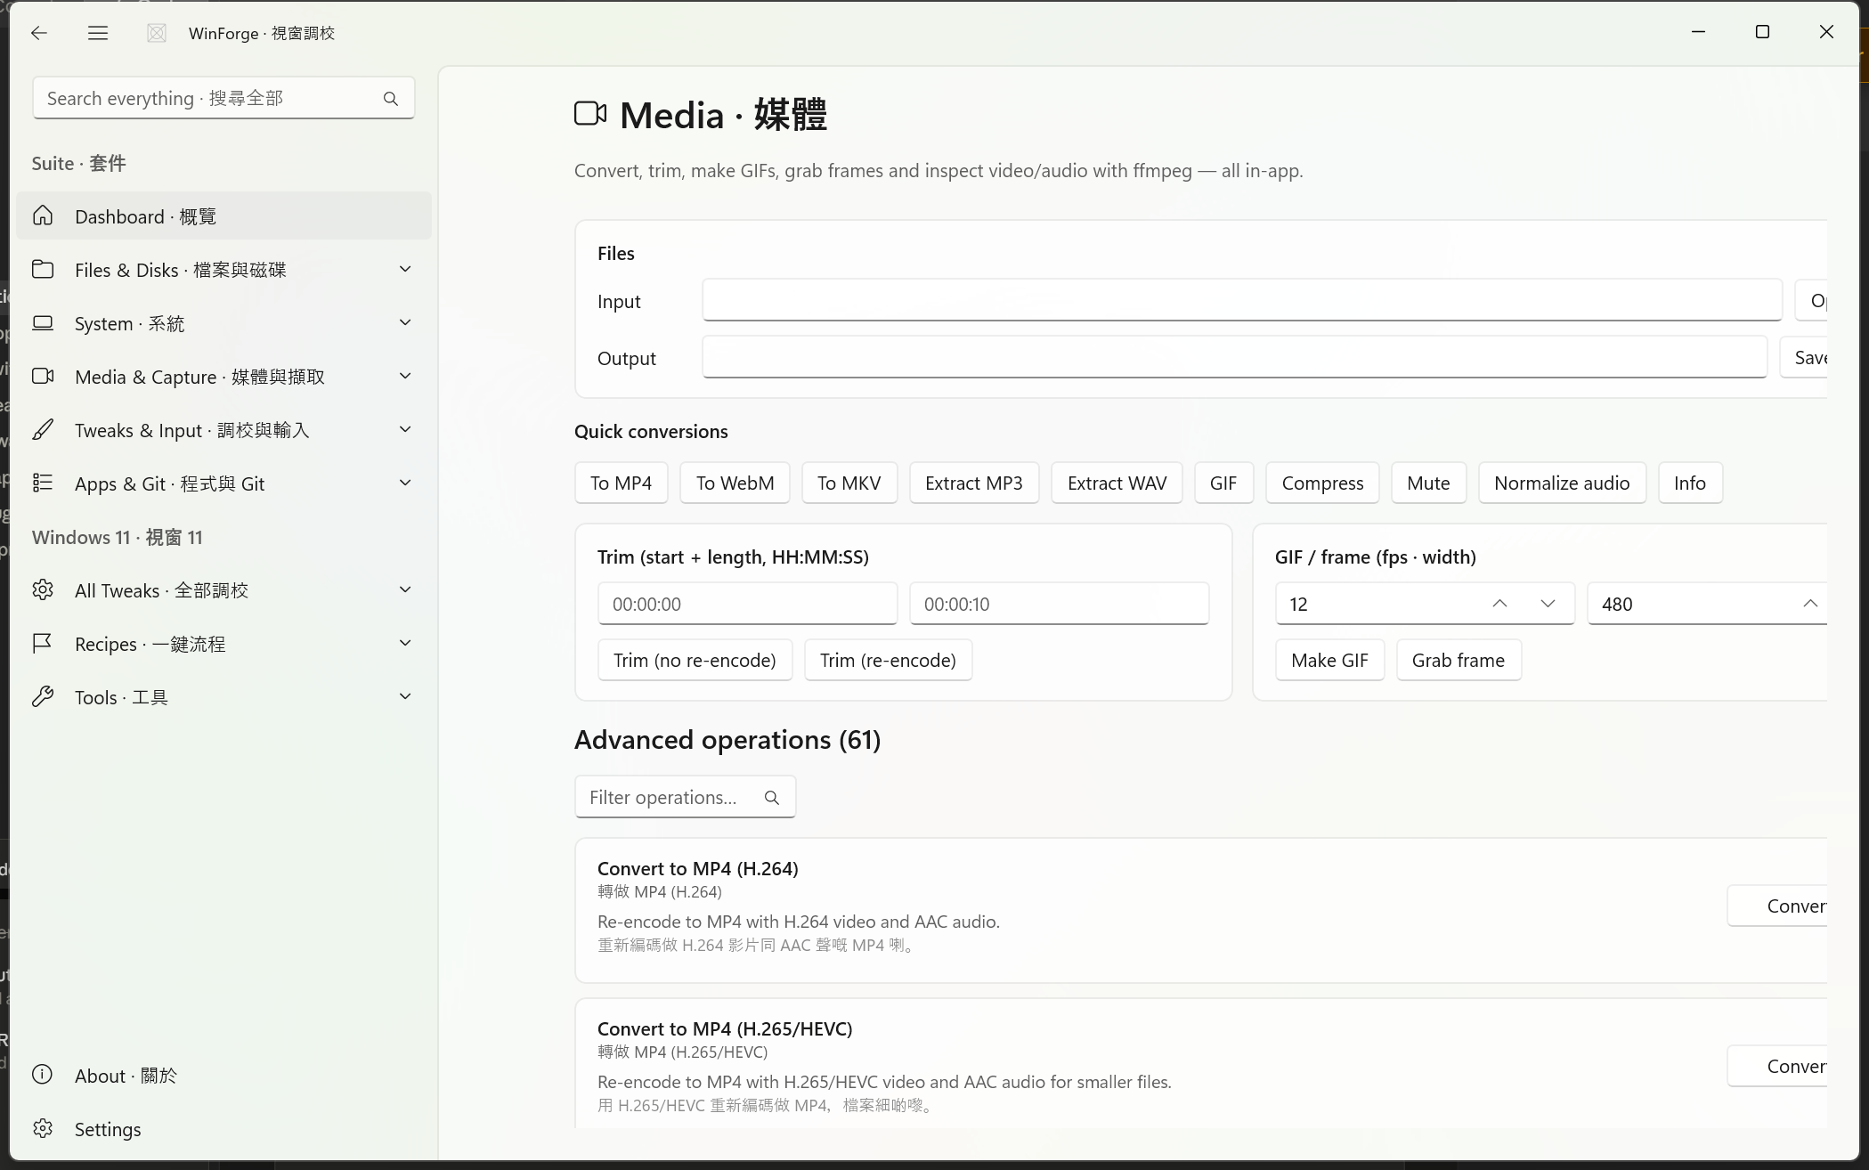Click the Tools wrench icon
This screenshot has width=1869, height=1170.
click(43, 696)
